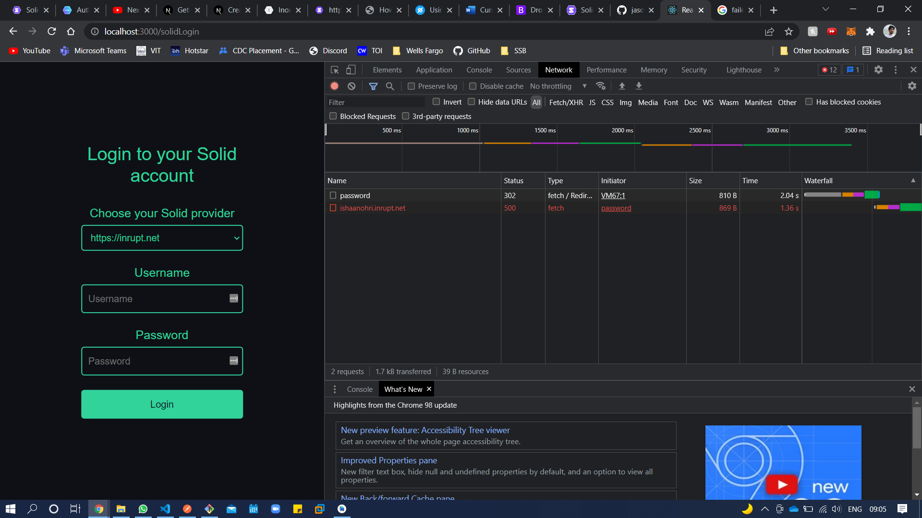Tick the Blocked Requests checkbox

[333, 116]
